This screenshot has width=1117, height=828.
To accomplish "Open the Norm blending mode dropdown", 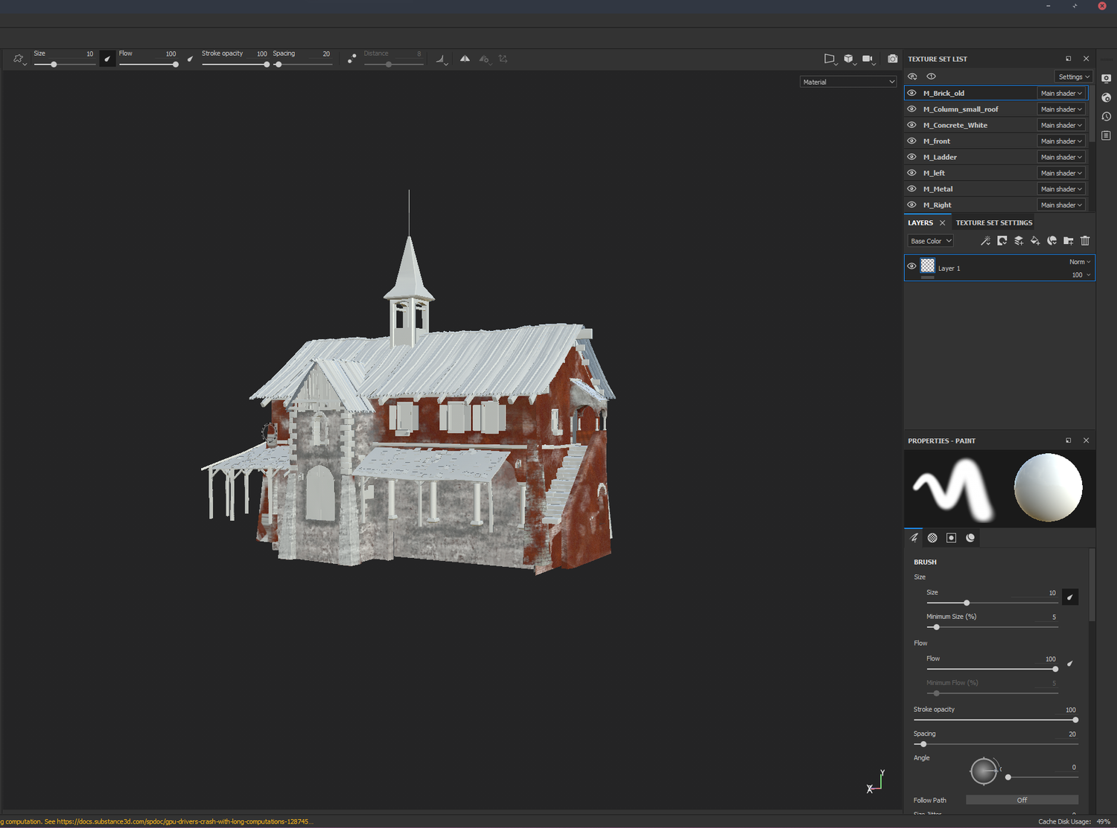I will [1079, 262].
